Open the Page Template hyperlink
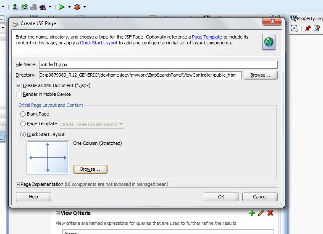The image size is (323, 234). coord(207,37)
